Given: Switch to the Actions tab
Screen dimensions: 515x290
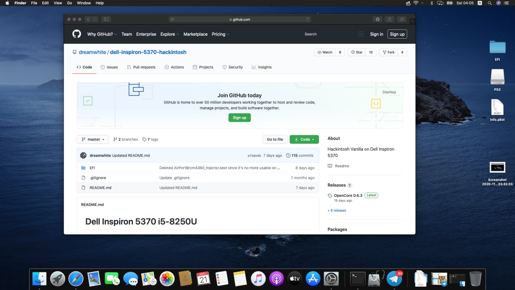Looking at the screenshot, I should pos(174,67).
